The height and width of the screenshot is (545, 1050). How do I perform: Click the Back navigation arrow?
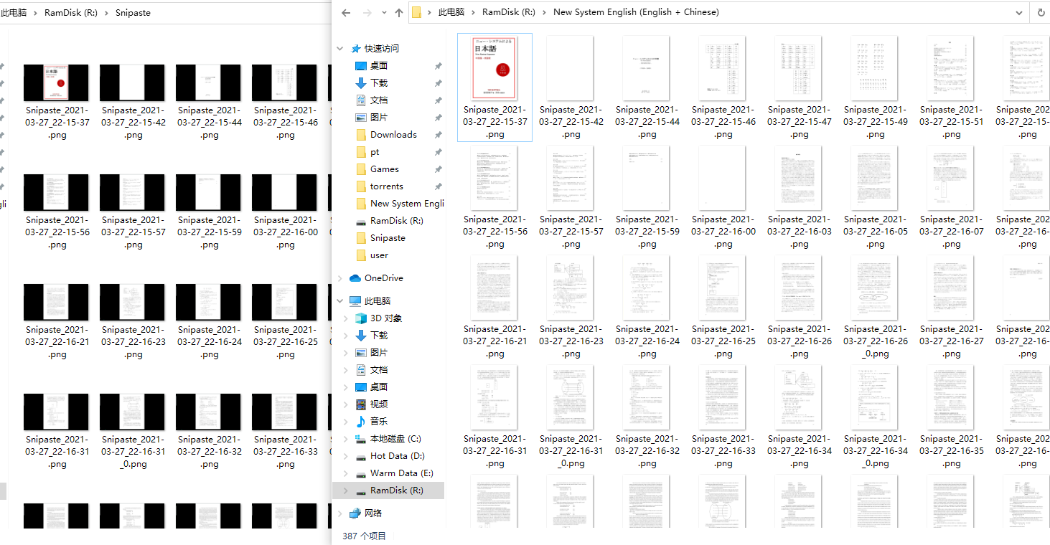pos(346,12)
